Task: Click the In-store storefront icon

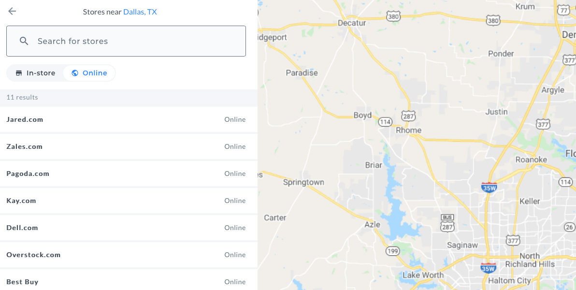Action: [x=19, y=73]
